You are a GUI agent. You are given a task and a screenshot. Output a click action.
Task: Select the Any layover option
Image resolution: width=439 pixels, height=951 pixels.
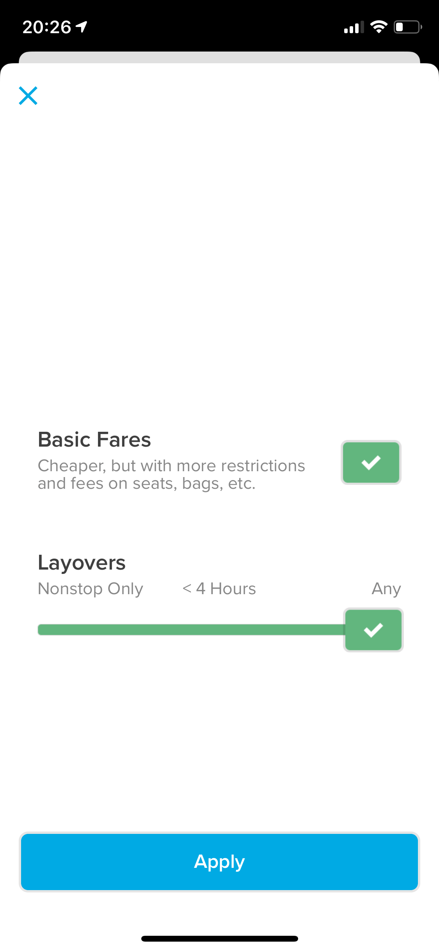tap(386, 589)
